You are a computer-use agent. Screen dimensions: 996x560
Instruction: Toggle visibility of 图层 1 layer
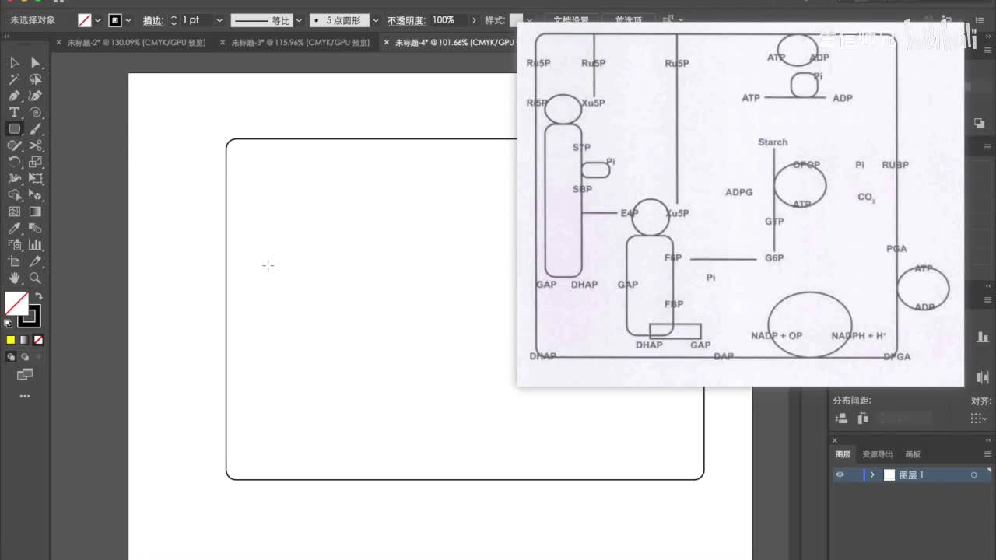point(840,475)
